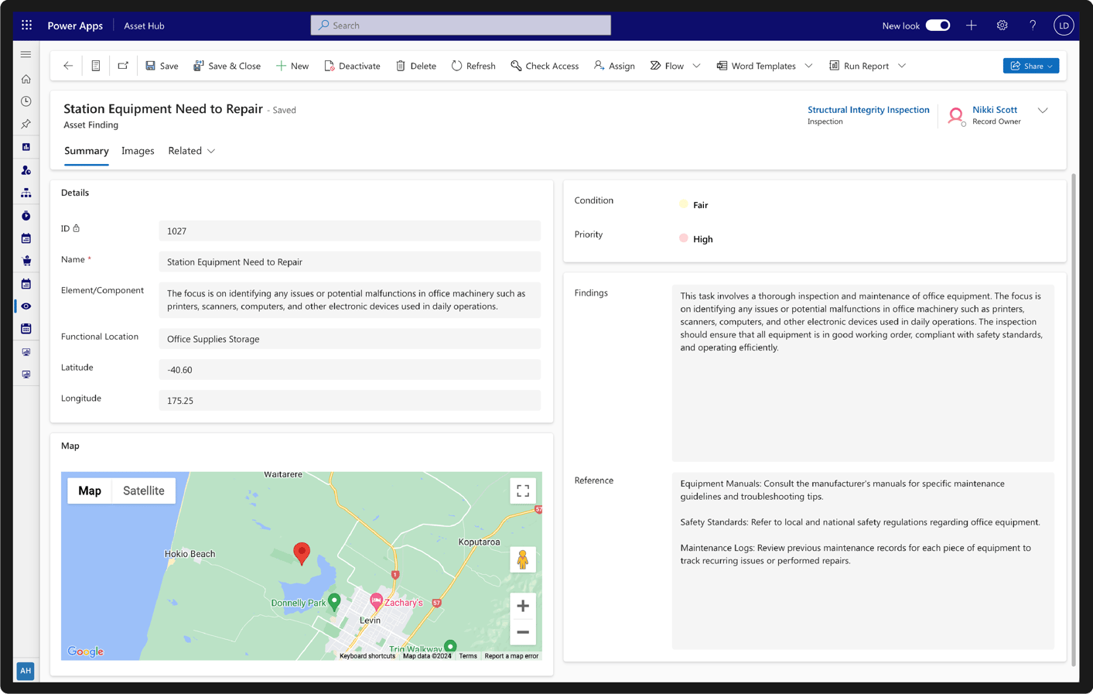Open the shopping cart sidebar icon
1093x694 pixels.
26,261
